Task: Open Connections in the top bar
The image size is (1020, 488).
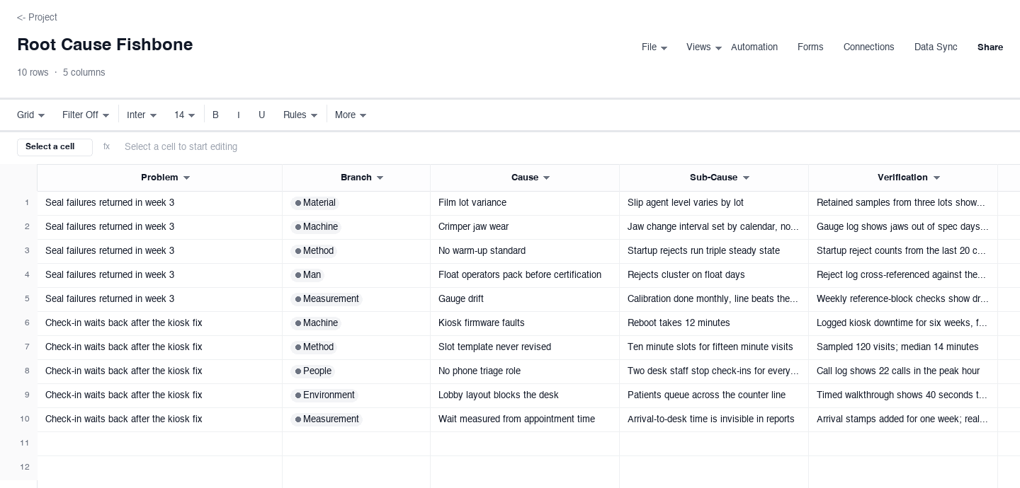Action: tap(869, 47)
